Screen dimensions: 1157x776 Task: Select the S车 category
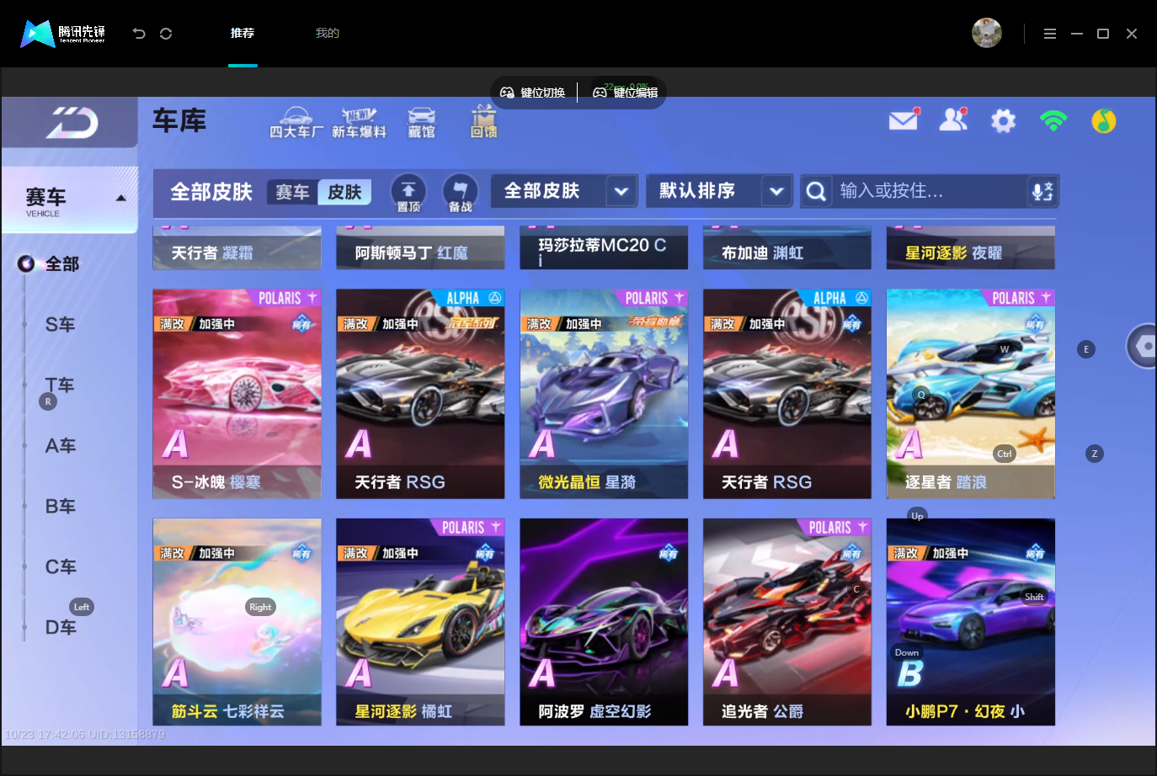click(x=61, y=325)
